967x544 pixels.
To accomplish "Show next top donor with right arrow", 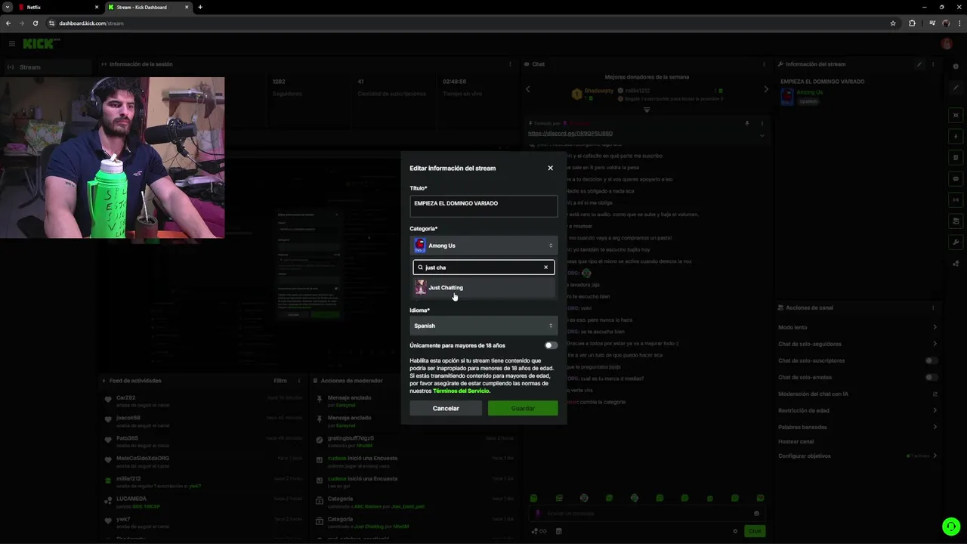I will pyautogui.click(x=766, y=89).
